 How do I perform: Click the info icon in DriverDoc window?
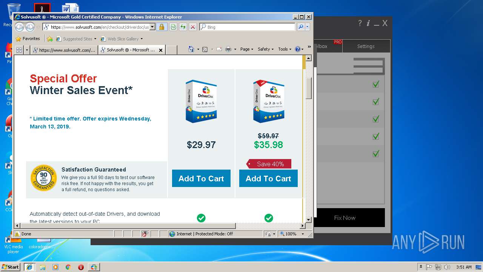(x=368, y=23)
